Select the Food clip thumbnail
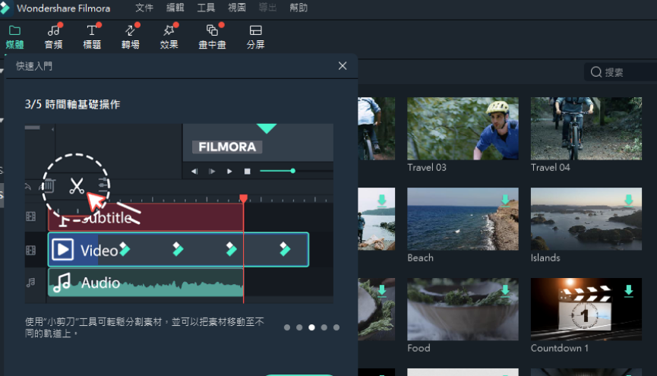657x376 pixels. tap(463, 309)
